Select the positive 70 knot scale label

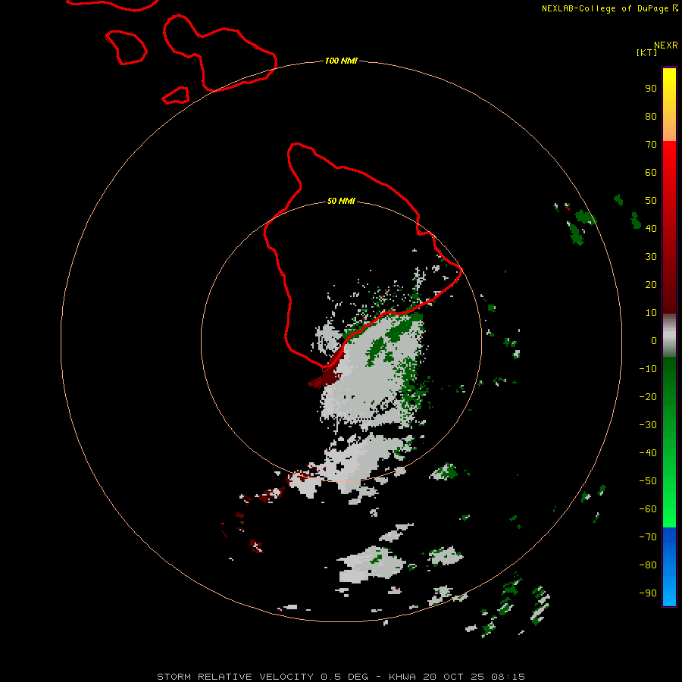coord(651,145)
